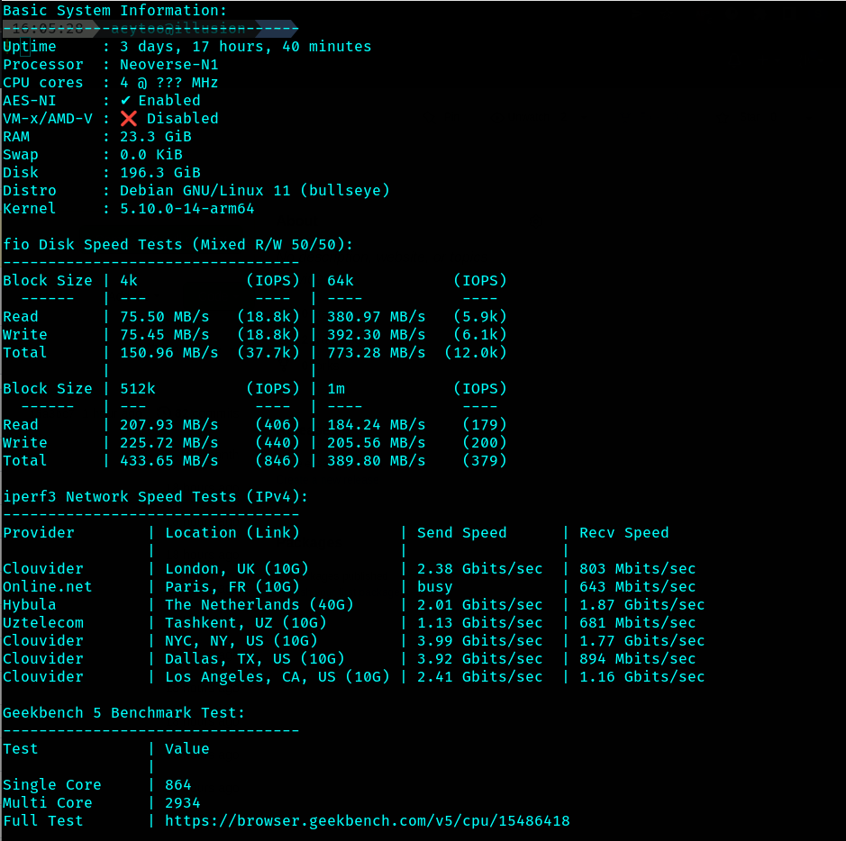Image resolution: width=846 pixels, height=841 pixels.
Task: Select the Netherlands recv speed '1.87 Gbits/sec'
Action: point(642,605)
